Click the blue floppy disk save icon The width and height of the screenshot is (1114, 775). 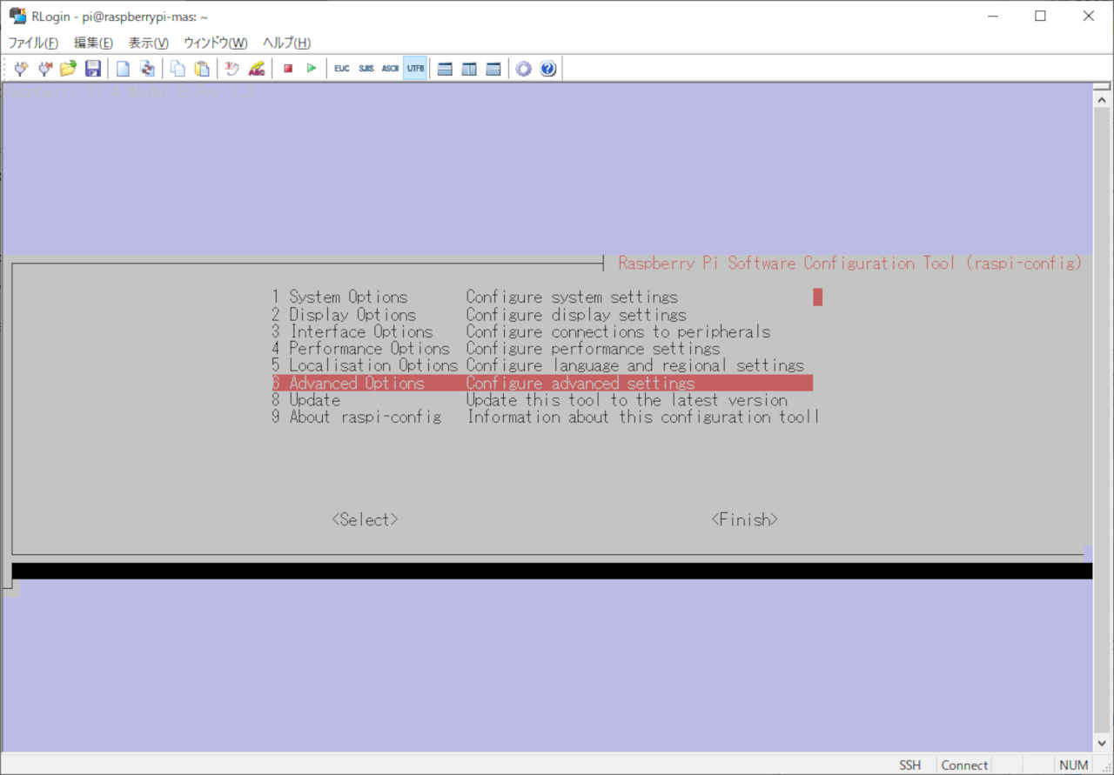tap(92, 69)
